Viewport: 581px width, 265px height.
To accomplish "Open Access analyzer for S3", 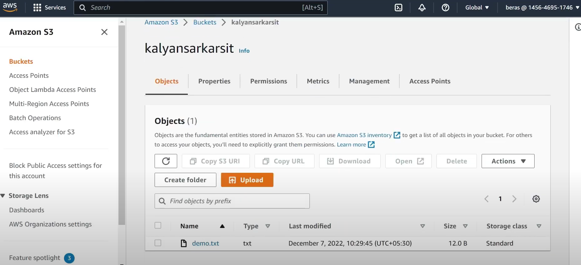I will click(42, 132).
